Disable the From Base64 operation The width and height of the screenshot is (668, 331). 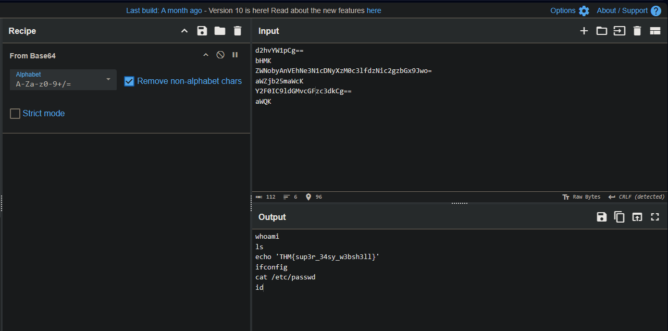(220, 55)
